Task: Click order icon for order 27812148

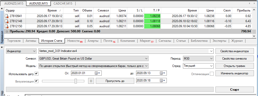Action: pos(7,21)
